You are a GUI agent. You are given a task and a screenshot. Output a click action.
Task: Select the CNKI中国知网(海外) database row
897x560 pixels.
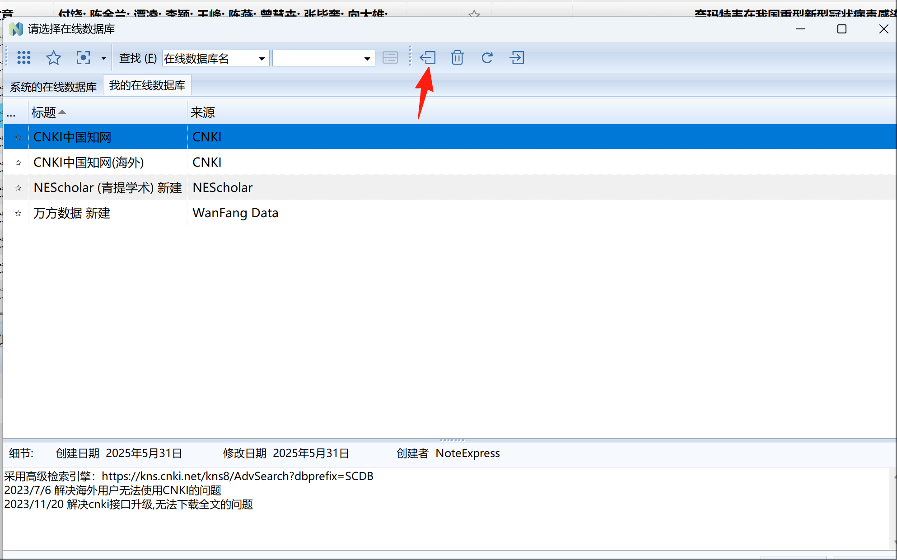click(x=450, y=162)
